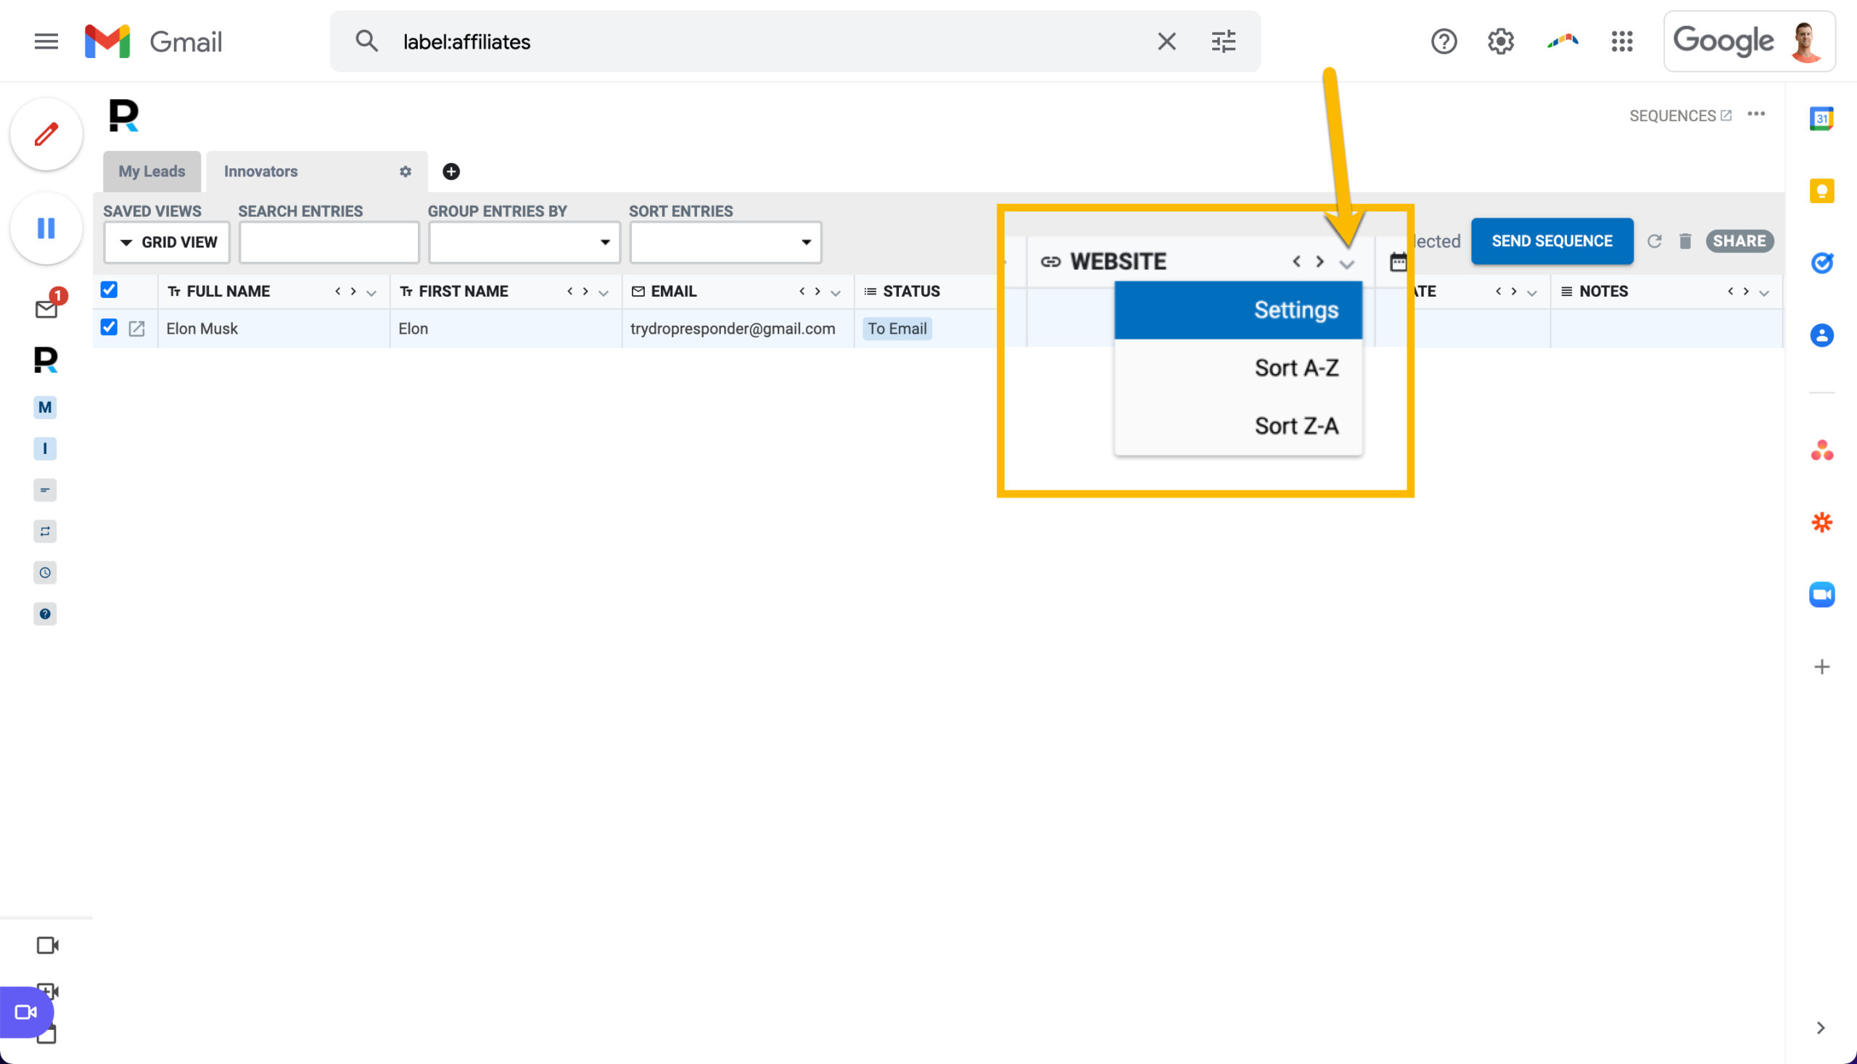Open Google Tasks side panel
The image size is (1857, 1064).
click(x=1821, y=263)
